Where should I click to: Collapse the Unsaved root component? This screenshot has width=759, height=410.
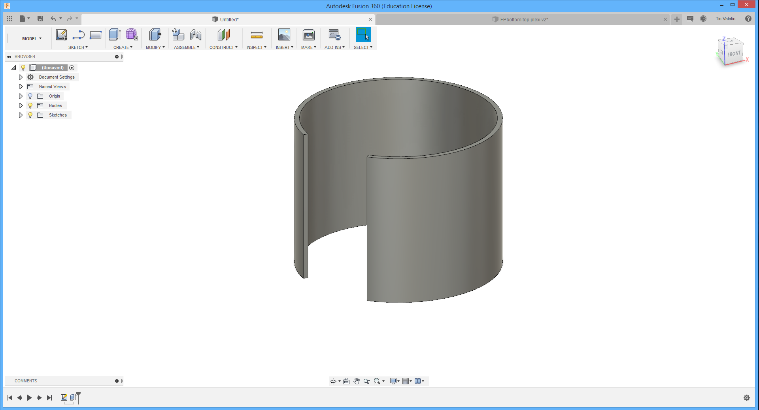(14, 68)
